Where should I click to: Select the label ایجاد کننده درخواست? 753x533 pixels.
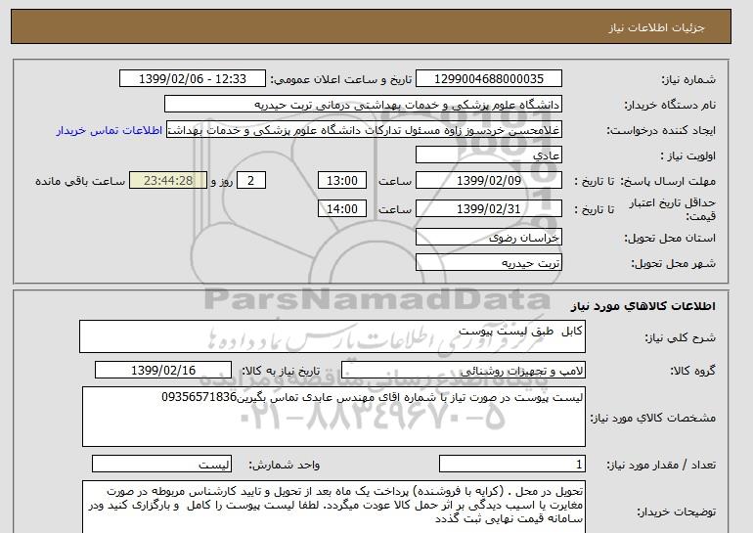(661, 131)
